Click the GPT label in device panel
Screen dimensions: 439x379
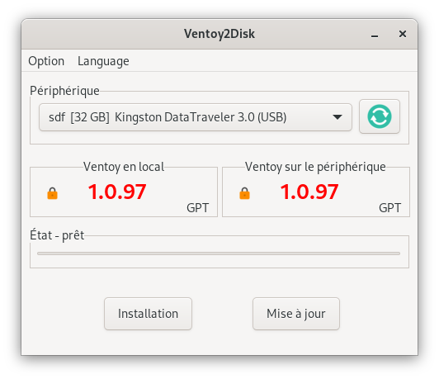[390, 208]
